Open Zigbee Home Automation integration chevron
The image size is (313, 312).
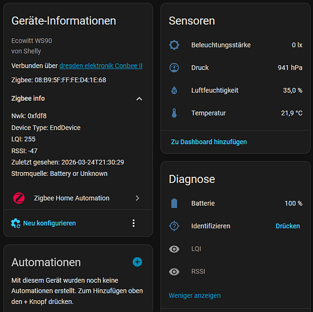coord(137,198)
